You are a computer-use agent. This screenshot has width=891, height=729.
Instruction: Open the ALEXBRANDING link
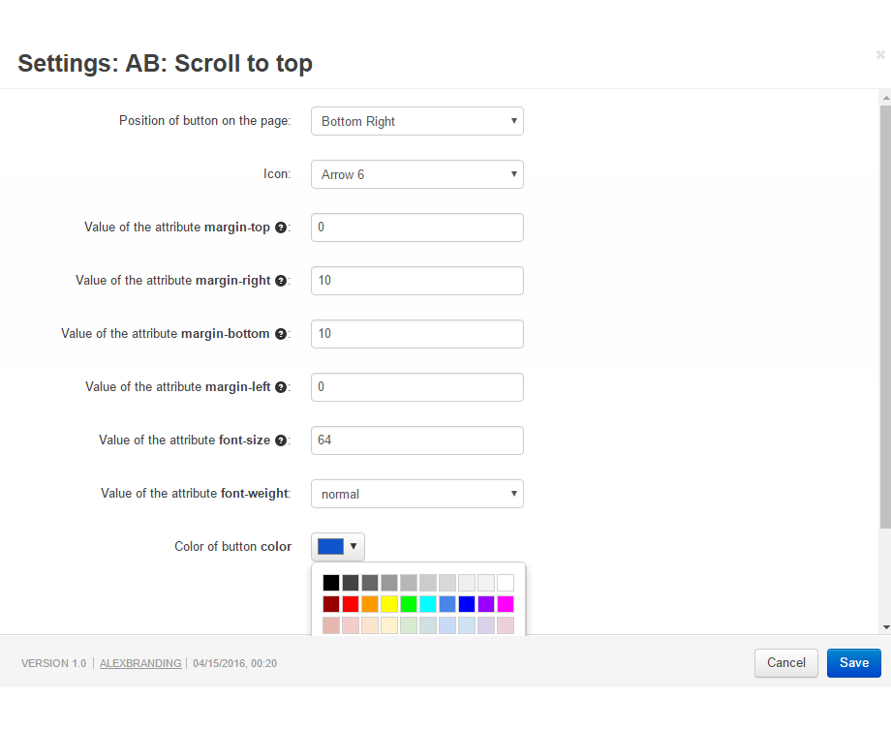140,663
